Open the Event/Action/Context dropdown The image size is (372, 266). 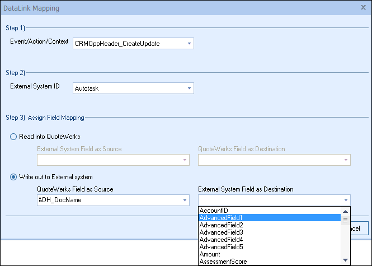click(x=189, y=43)
